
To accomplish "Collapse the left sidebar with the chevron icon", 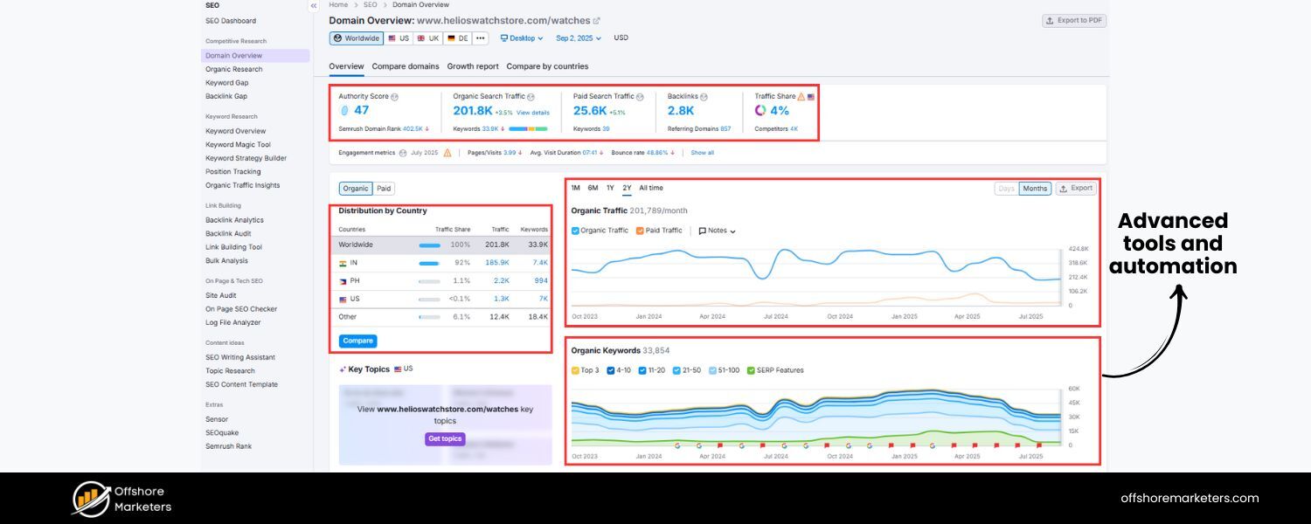I will (314, 6).
